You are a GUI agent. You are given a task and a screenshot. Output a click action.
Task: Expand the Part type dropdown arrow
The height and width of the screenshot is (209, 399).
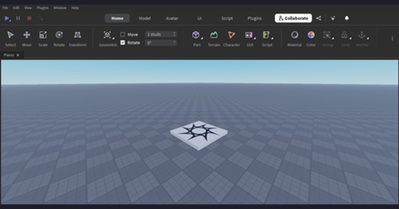click(201, 38)
